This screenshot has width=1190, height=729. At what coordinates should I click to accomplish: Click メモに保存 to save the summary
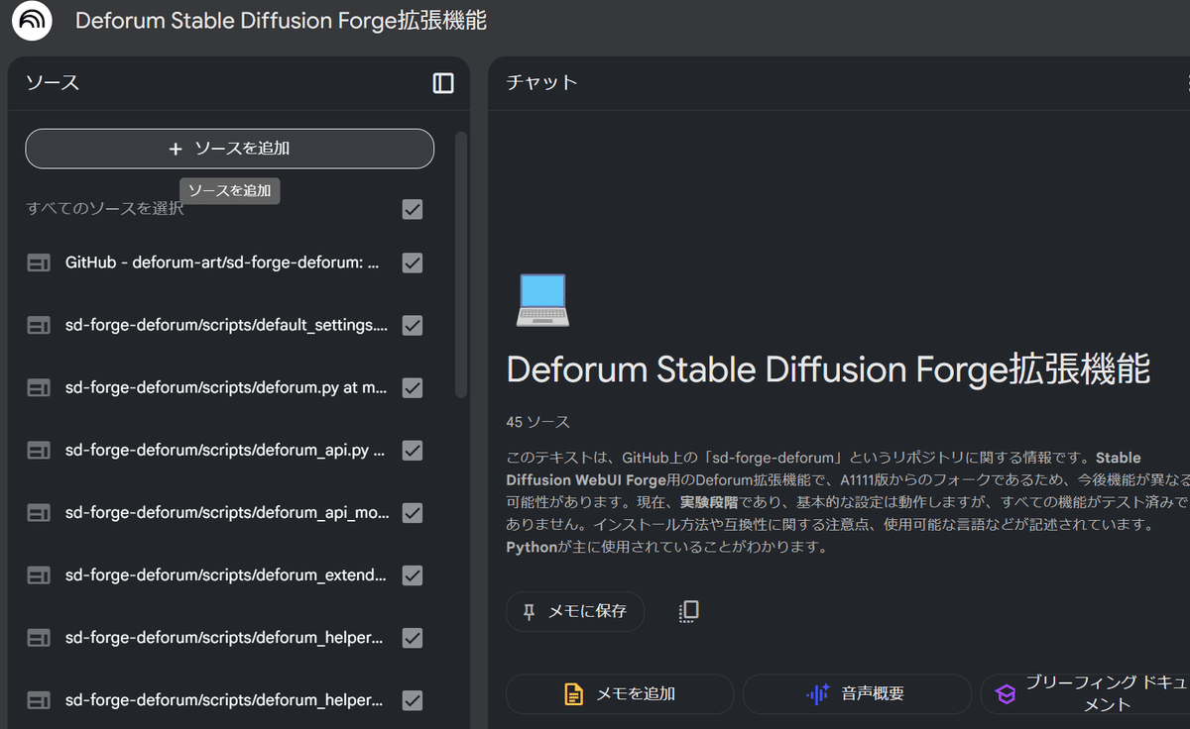pyautogui.click(x=575, y=611)
